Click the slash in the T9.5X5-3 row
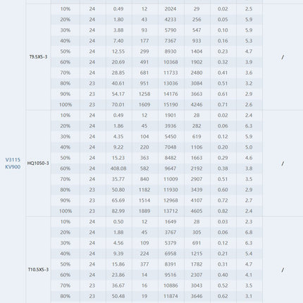 (x=283, y=57)
